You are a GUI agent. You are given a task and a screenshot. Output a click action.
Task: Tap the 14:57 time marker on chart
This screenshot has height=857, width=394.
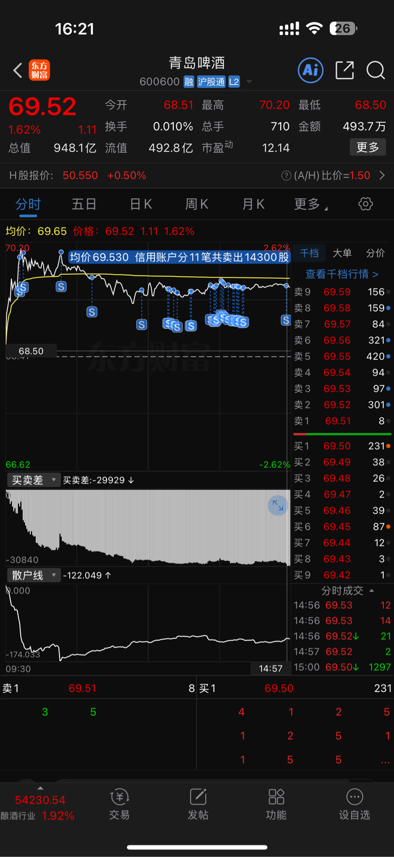coord(271,669)
